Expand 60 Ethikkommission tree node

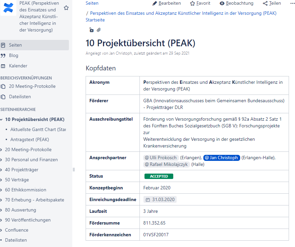[x=1, y=190]
